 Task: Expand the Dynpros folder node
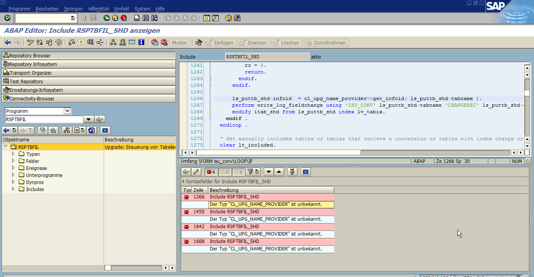click(13, 182)
